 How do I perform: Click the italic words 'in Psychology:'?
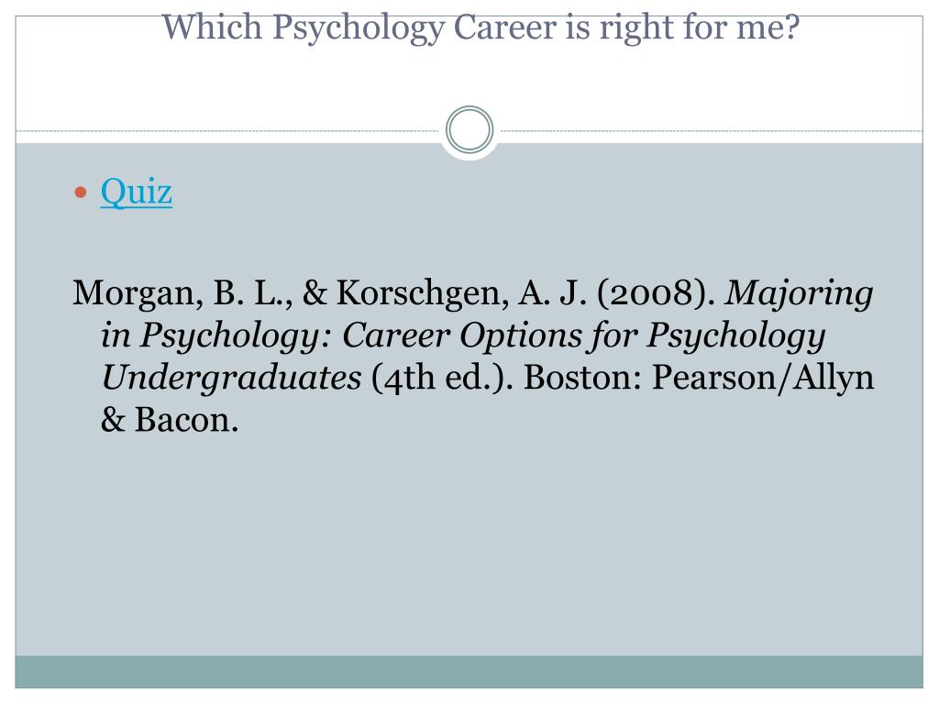click(216, 335)
